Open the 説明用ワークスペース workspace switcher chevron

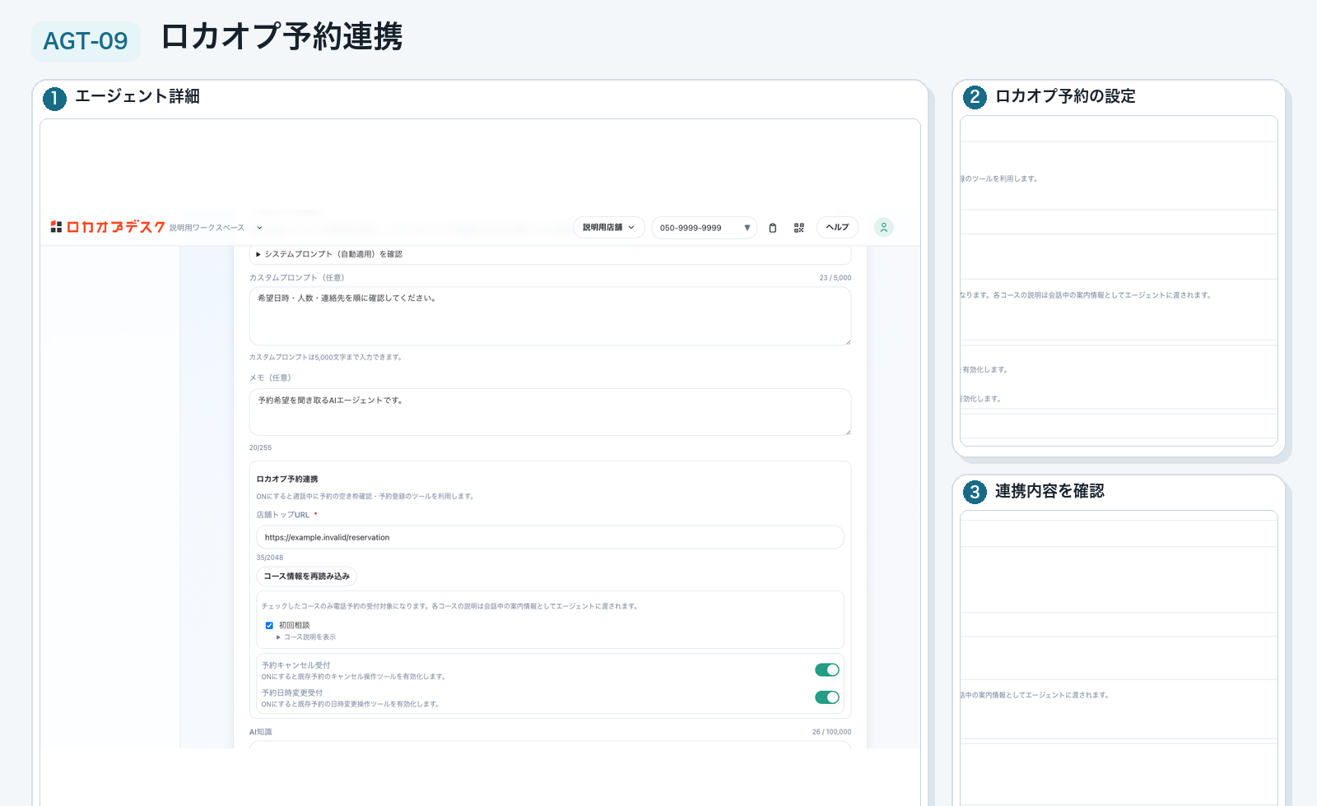point(259,228)
